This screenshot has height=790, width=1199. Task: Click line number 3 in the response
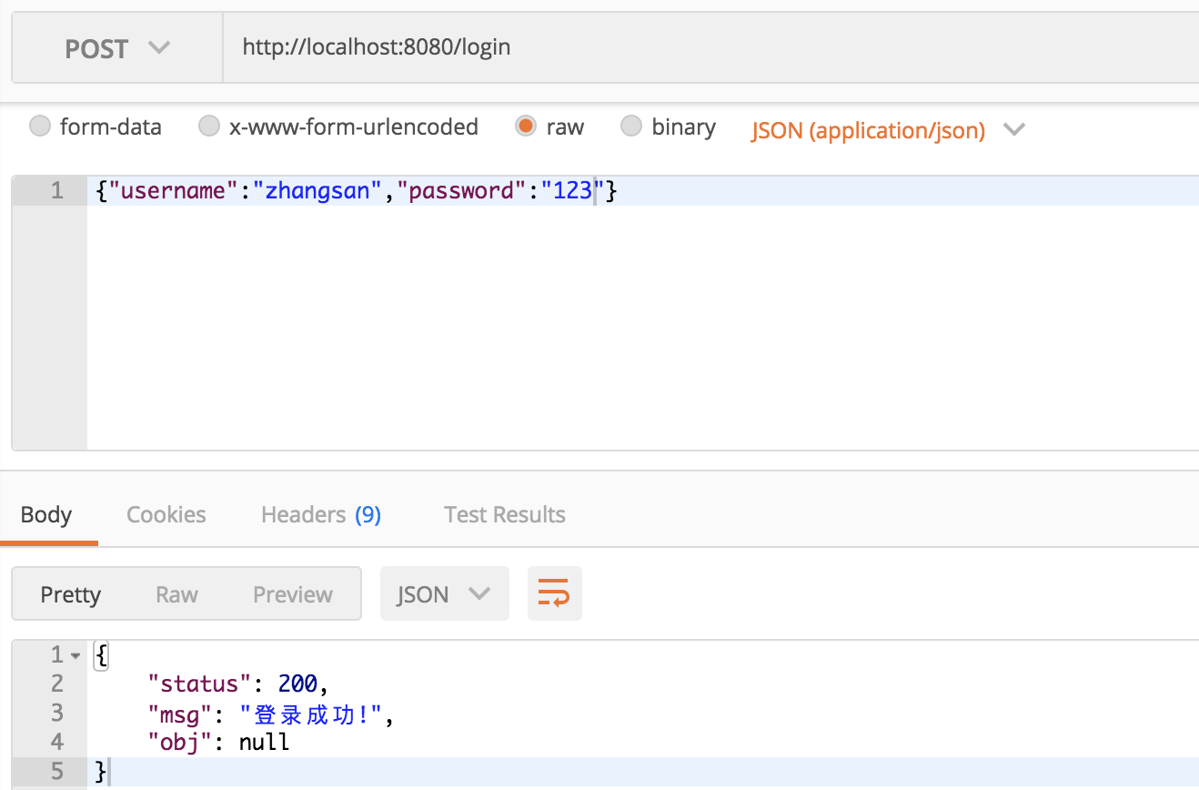pyautogui.click(x=56, y=714)
